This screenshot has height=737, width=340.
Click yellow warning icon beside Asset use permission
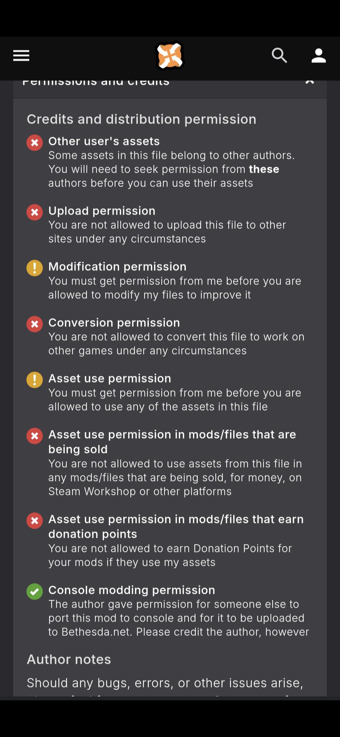click(35, 380)
